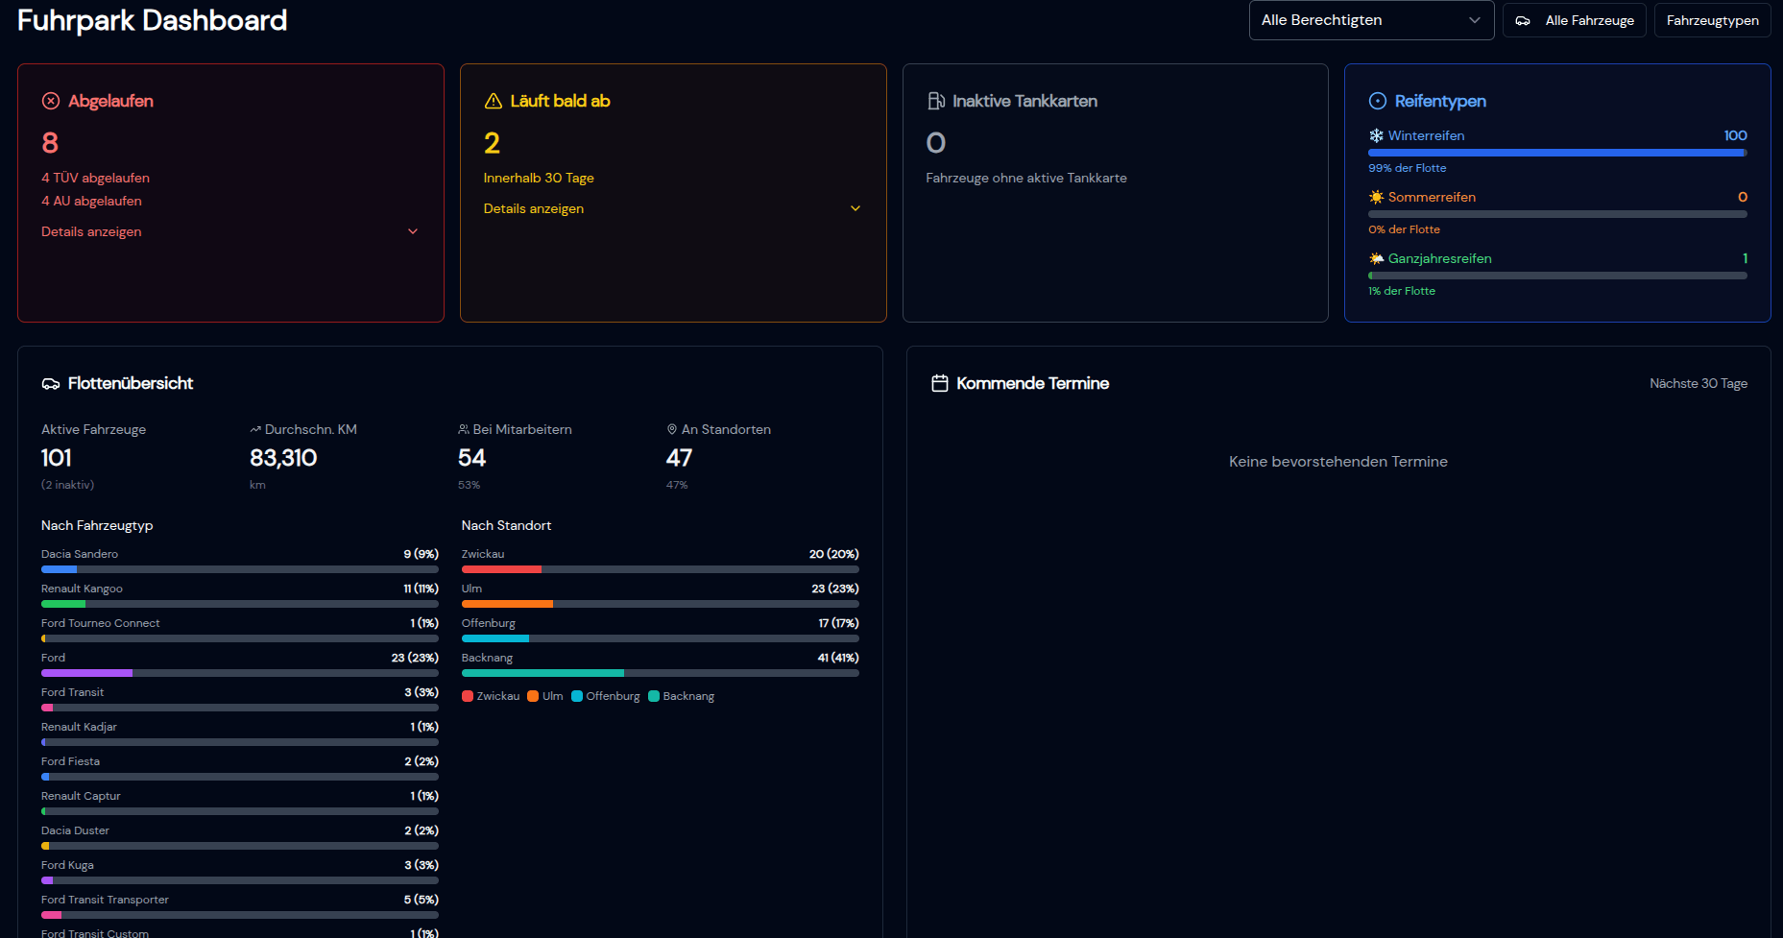Click the Ford vehicle type bar
The image size is (1783, 938).
click(239, 673)
